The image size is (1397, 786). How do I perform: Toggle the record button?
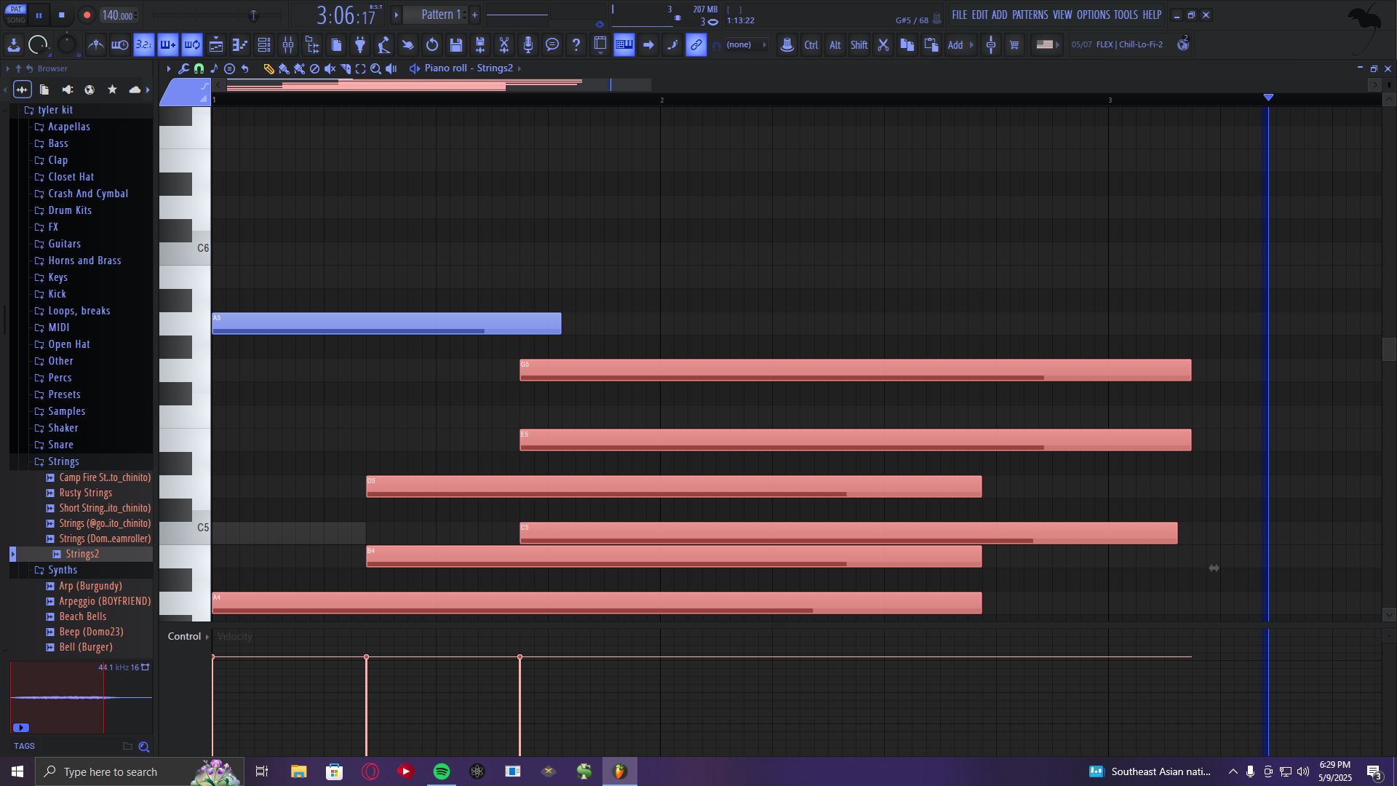pyautogui.click(x=87, y=15)
